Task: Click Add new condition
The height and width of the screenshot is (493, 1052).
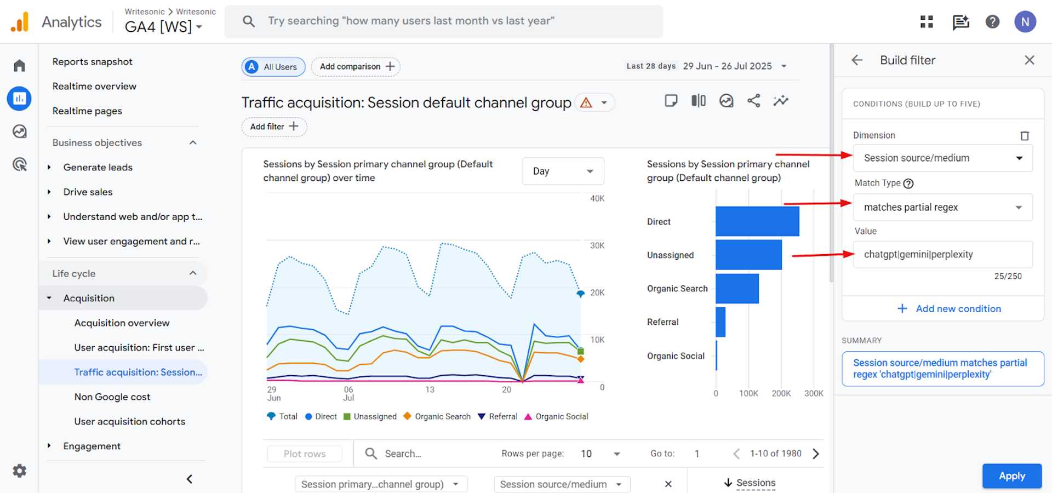Action: point(949,309)
